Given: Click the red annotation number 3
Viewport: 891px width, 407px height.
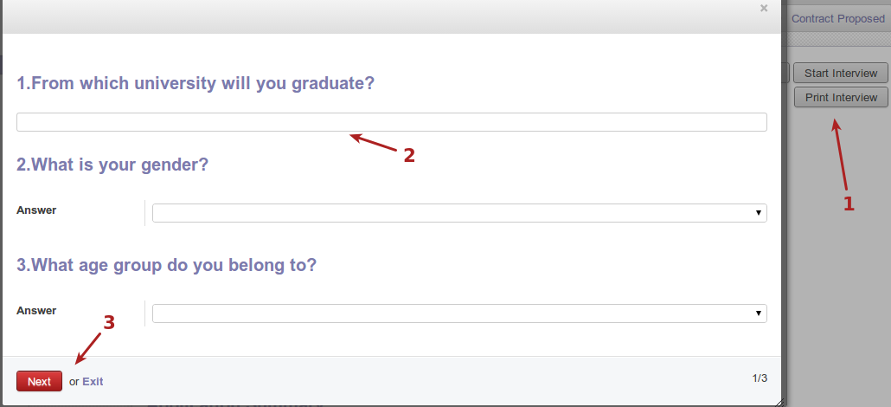Looking at the screenshot, I should click(x=109, y=322).
